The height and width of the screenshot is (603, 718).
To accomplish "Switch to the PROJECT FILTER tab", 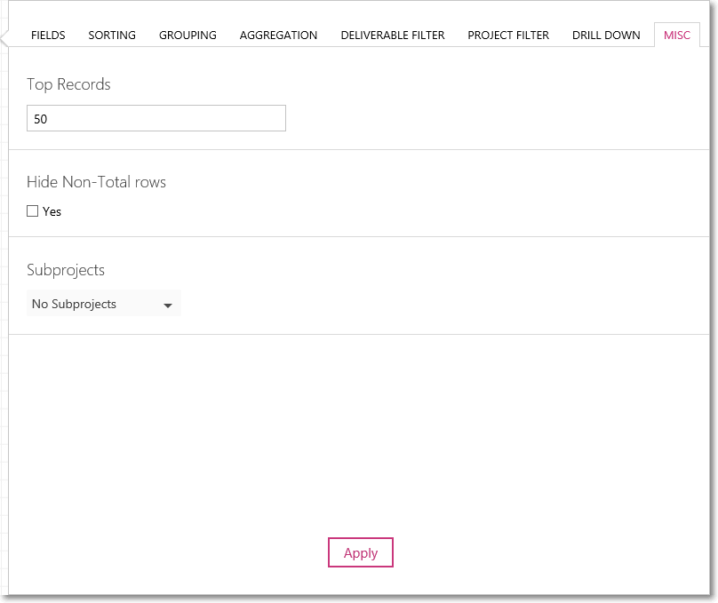I will pyautogui.click(x=508, y=36).
